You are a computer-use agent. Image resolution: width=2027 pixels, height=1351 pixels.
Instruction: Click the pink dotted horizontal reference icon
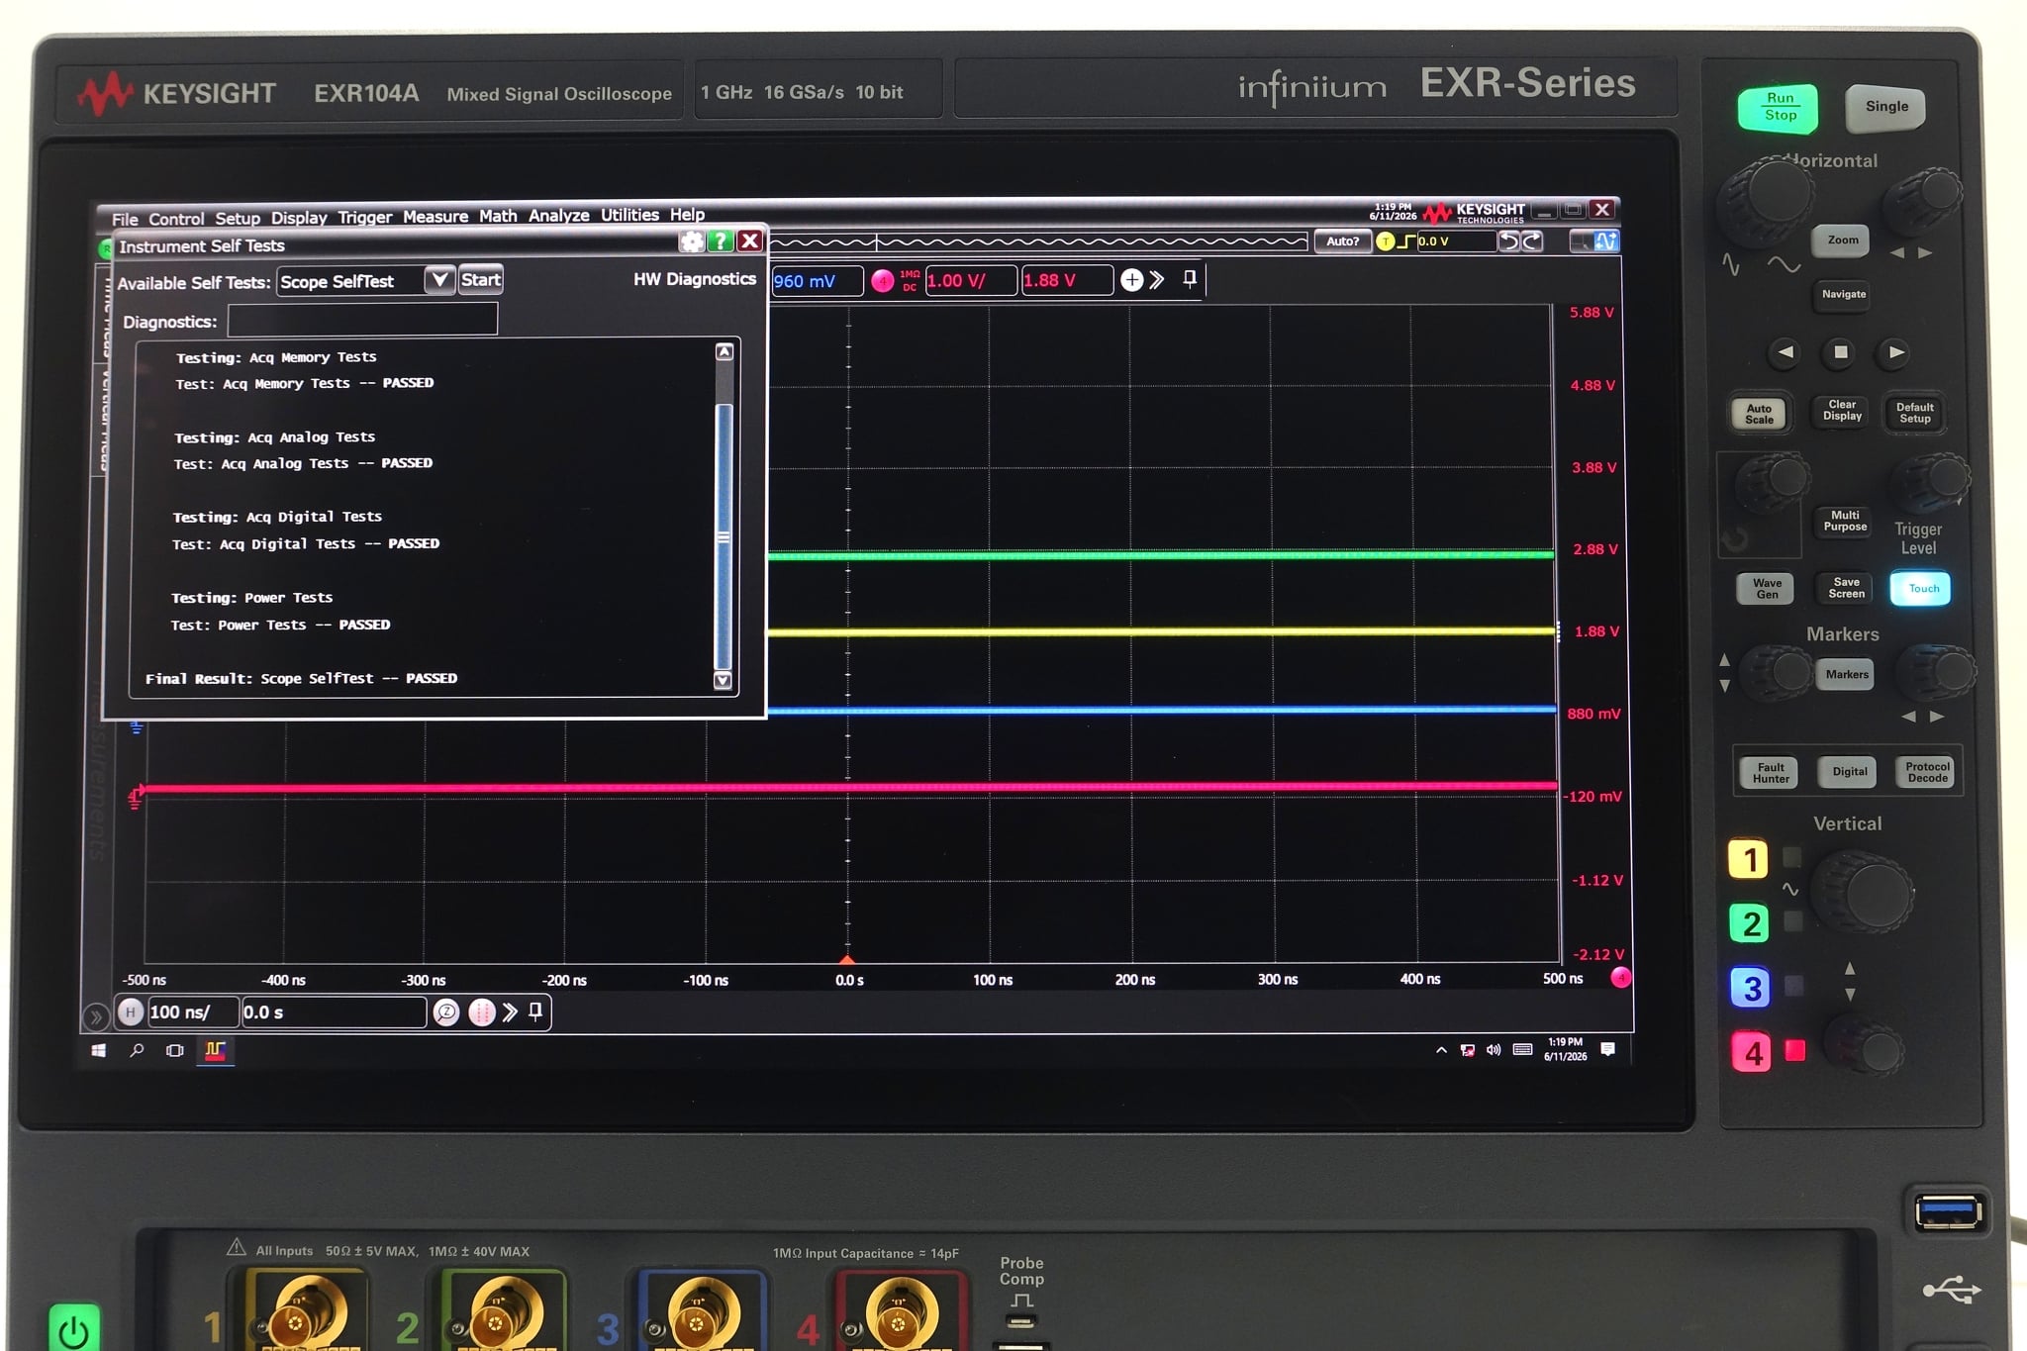tap(481, 1013)
